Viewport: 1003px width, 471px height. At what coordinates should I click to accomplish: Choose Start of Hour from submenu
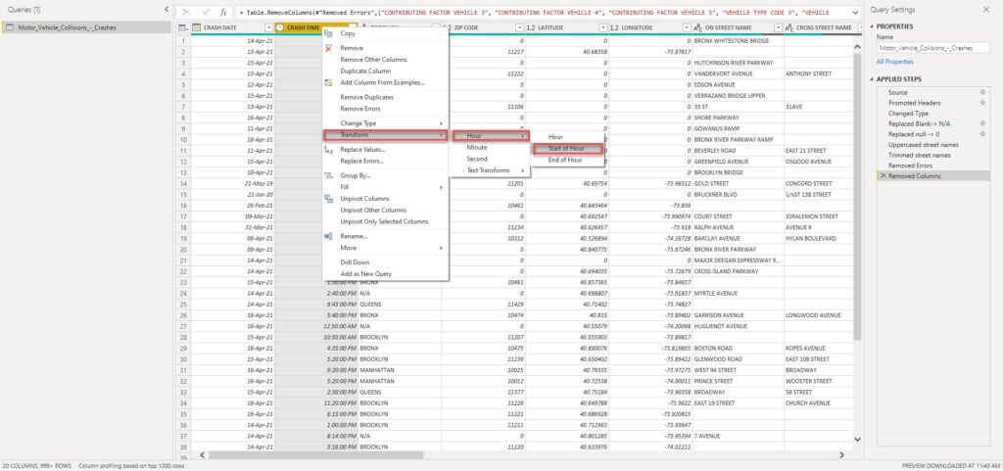click(566, 148)
